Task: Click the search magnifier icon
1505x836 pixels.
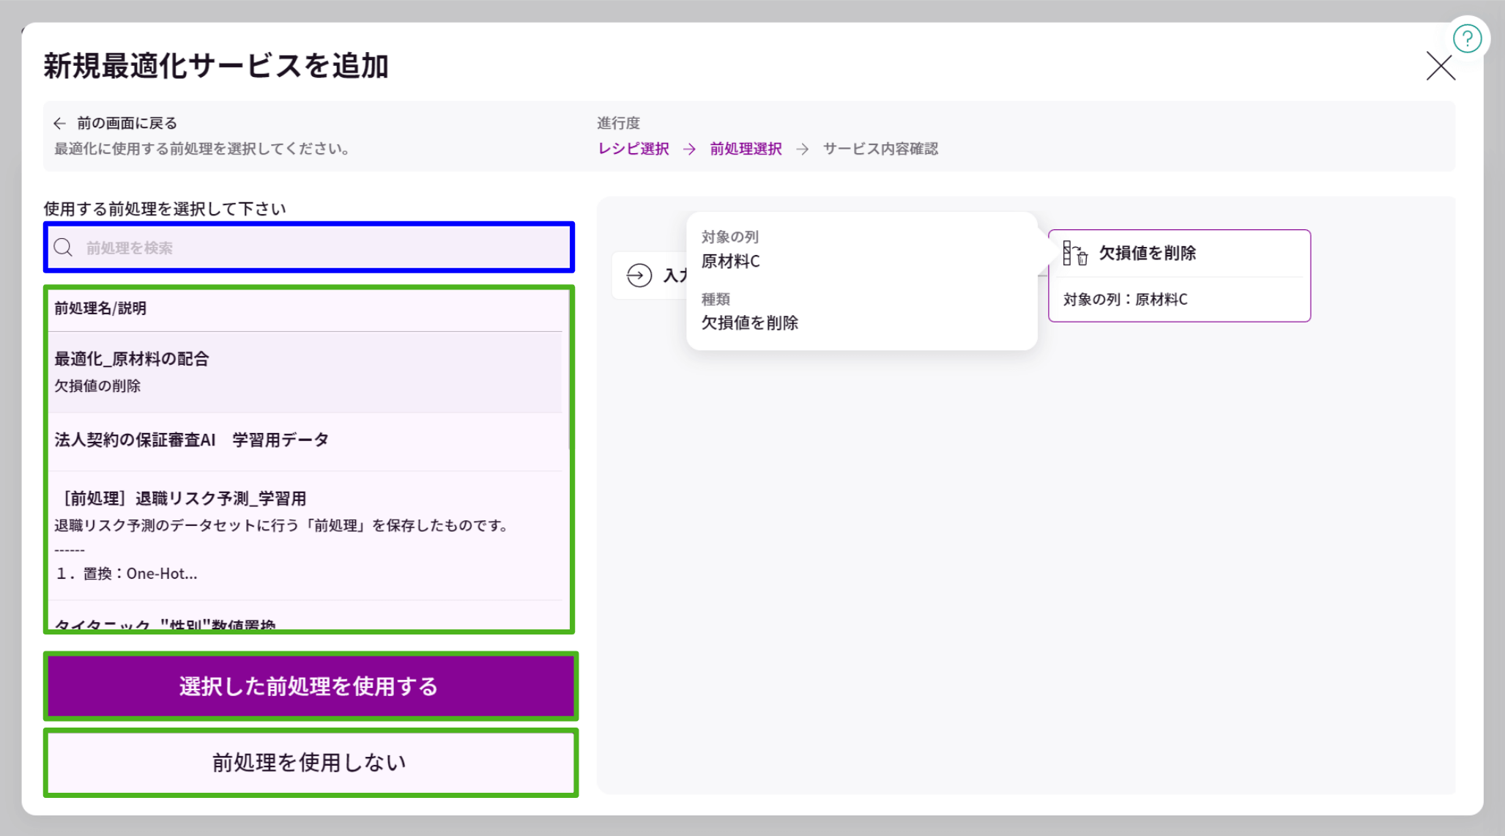Action: [64, 248]
